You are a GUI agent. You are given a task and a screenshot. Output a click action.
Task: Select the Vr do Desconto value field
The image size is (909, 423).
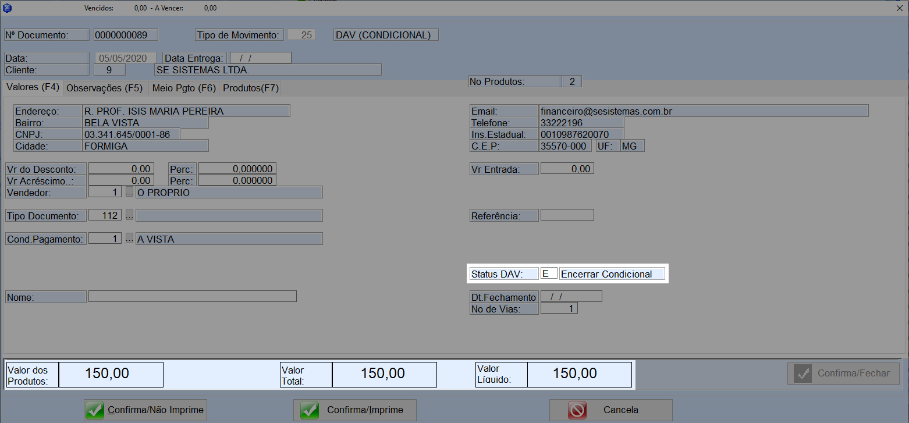(121, 169)
